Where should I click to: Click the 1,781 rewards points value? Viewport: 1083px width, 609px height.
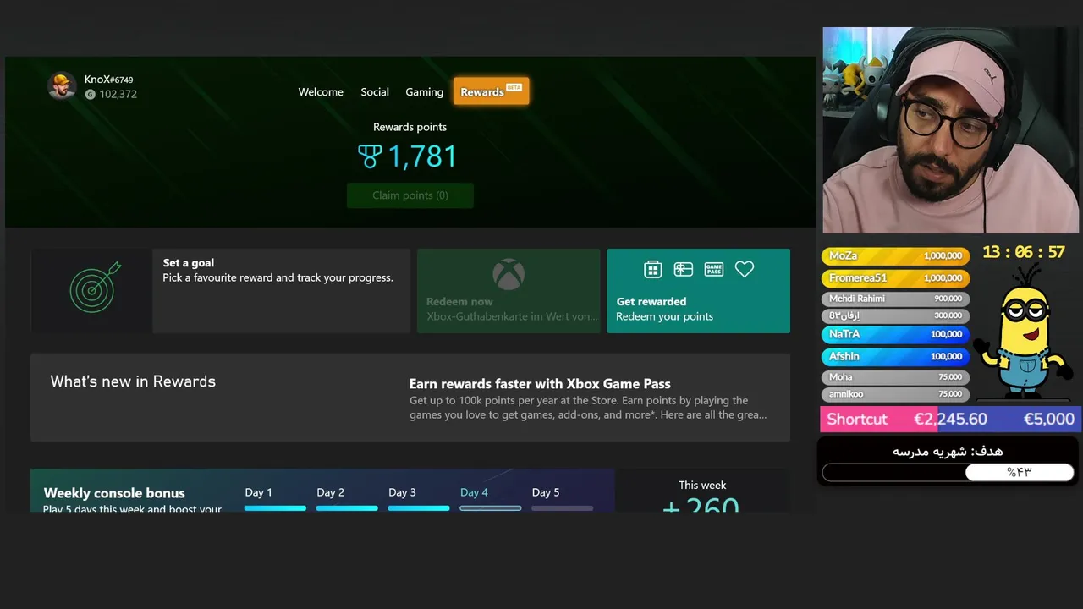tap(422, 156)
